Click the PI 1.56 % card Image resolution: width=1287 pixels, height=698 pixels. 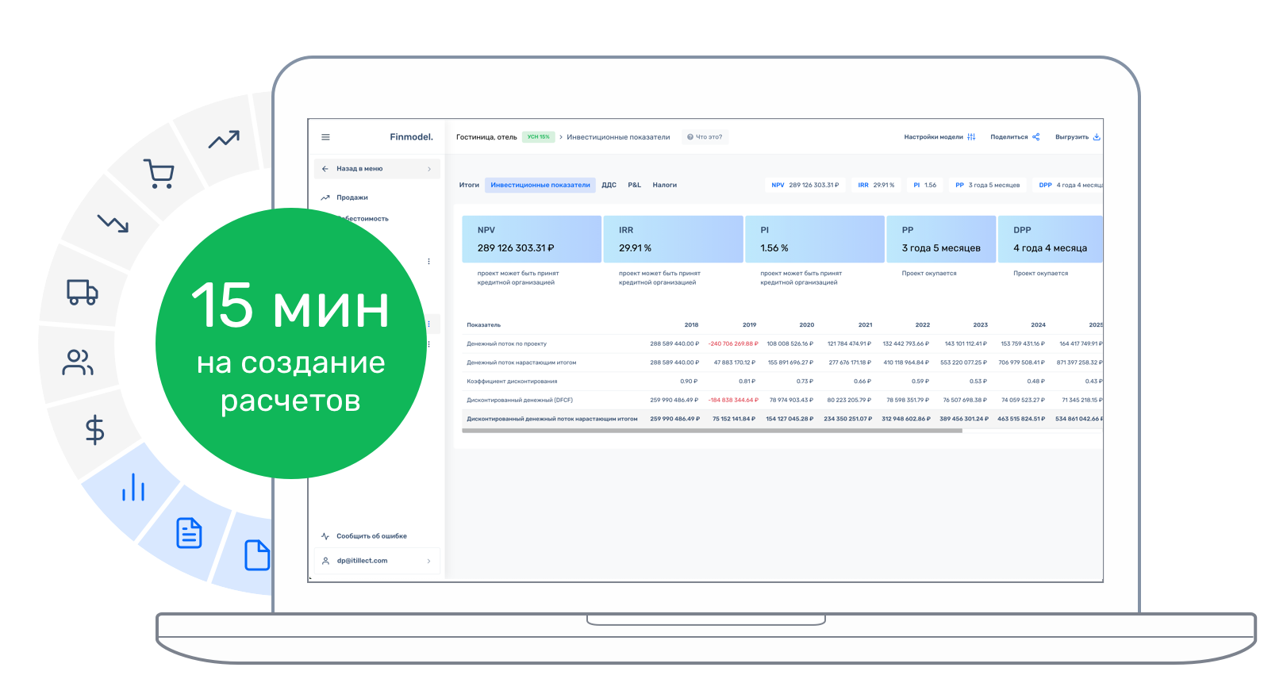pos(815,239)
